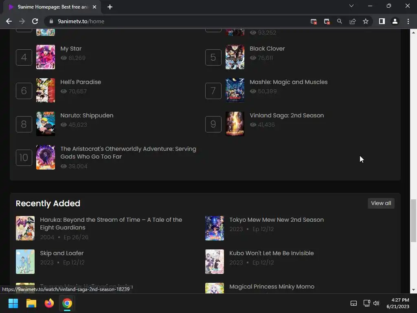Click Hell's Paradise poster thumbnail
417x313 pixels.
[46, 90]
